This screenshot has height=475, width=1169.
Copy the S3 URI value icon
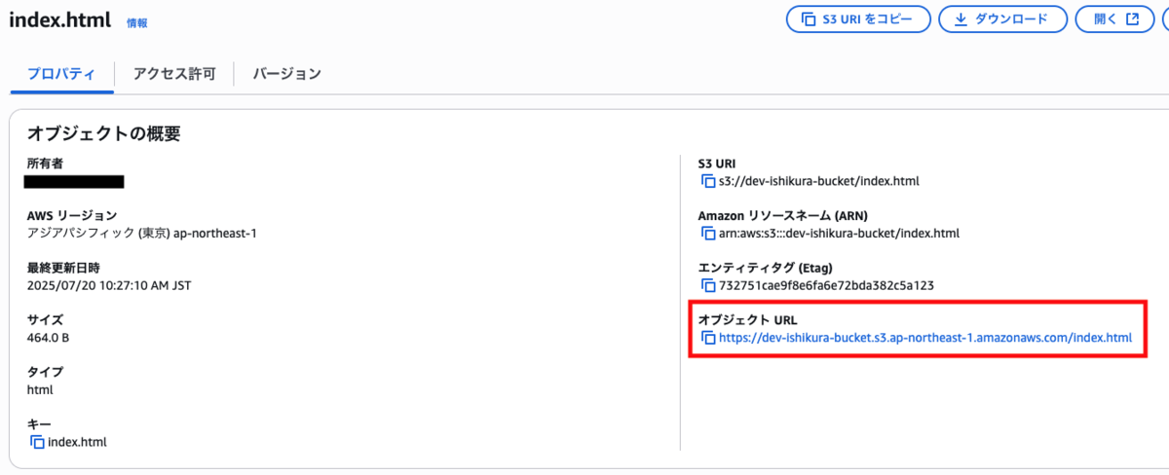708,181
